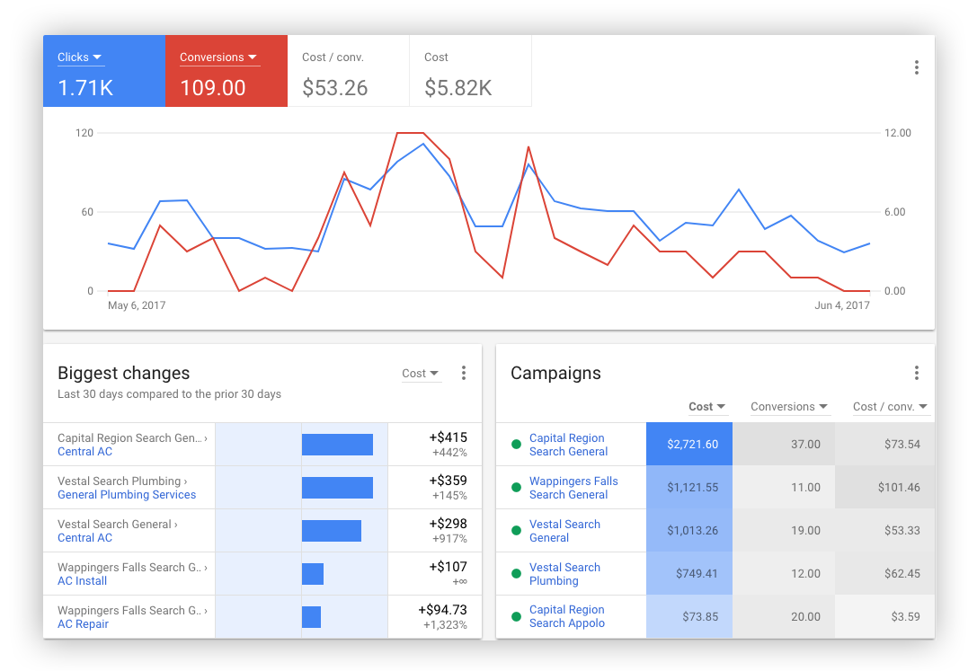
Task: Open Cost / conv. column dropdown in Campaigns
Action: (x=890, y=406)
